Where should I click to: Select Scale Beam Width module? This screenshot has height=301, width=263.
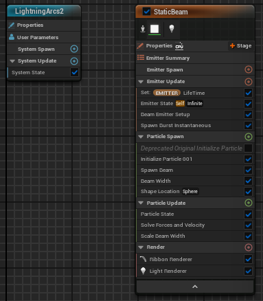click(x=195, y=236)
